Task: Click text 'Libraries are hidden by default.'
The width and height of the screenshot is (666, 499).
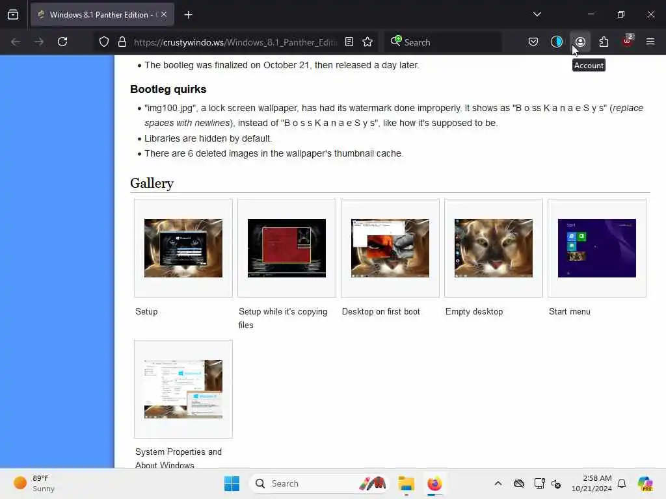Action: coord(208,138)
